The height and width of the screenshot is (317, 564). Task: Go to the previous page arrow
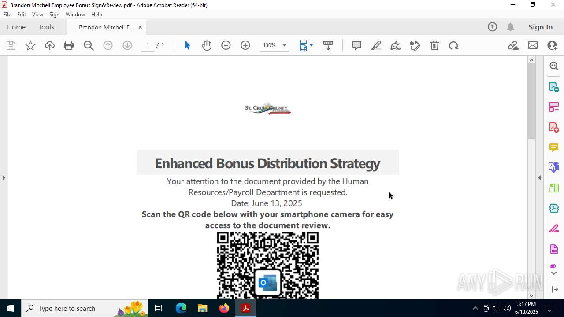click(x=108, y=45)
